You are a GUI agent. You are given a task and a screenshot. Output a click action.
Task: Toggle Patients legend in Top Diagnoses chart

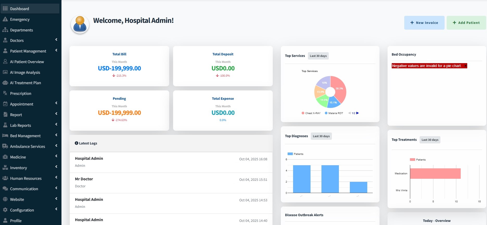click(295, 154)
